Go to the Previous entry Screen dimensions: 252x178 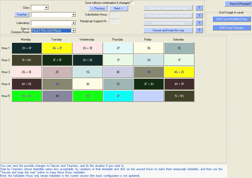coord(98,8)
